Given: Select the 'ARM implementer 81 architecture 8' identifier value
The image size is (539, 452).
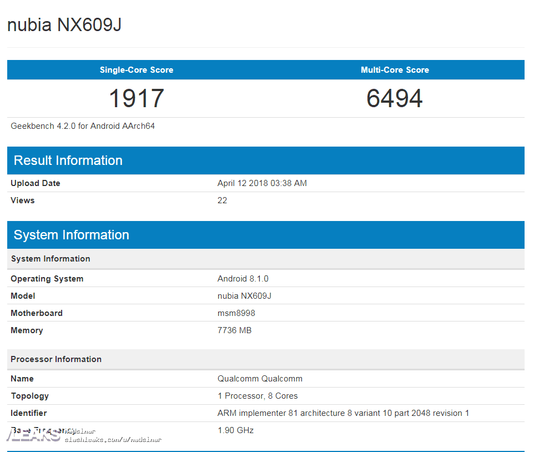Looking at the screenshot, I should pos(343,413).
